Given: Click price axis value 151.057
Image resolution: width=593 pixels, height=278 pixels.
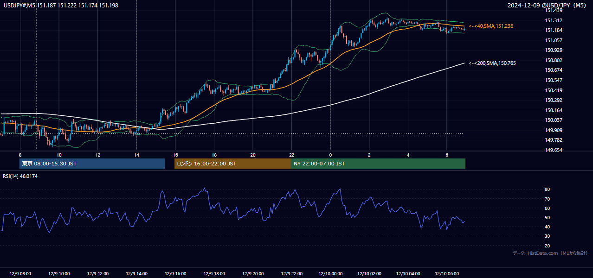Looking at the screenshot, I should (554, 40).
